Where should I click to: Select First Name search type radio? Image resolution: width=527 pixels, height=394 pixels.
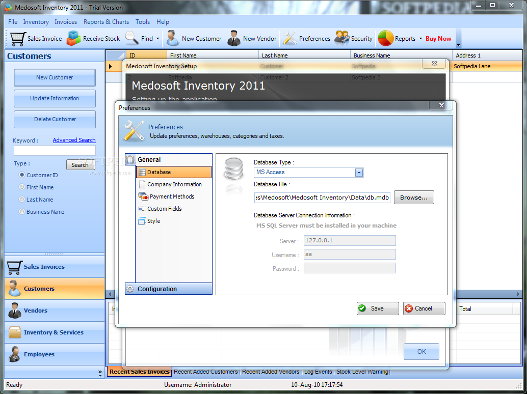(x=22, y=187)
